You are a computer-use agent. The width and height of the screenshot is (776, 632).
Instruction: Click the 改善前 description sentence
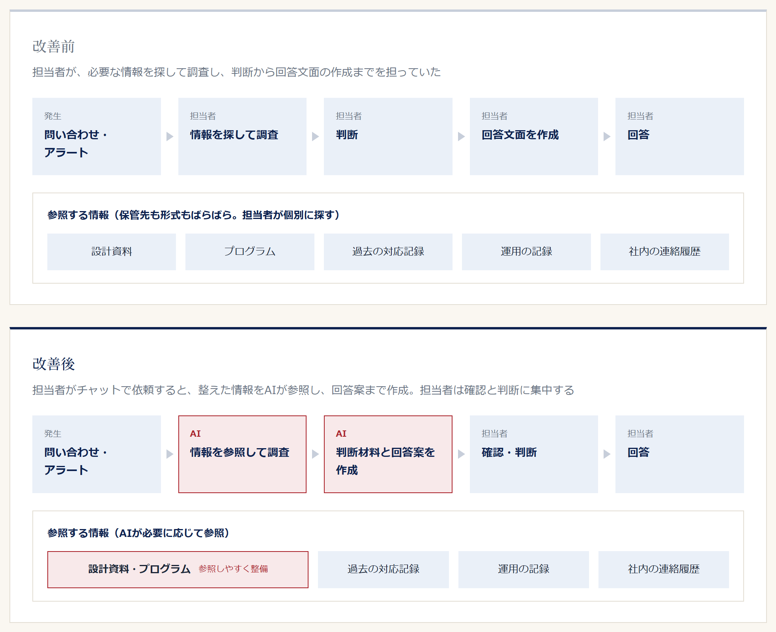237,72
